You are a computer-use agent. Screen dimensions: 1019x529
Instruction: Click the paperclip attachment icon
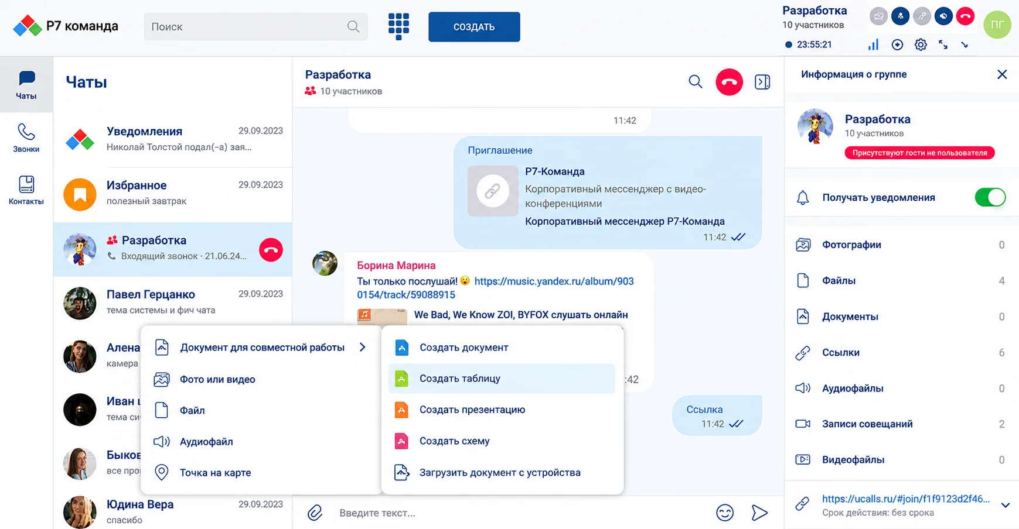coord(315,513)
